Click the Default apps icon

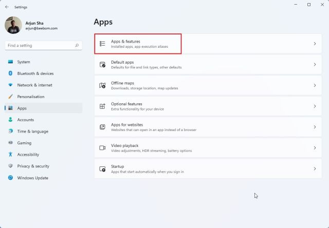[x=102, y=65]
